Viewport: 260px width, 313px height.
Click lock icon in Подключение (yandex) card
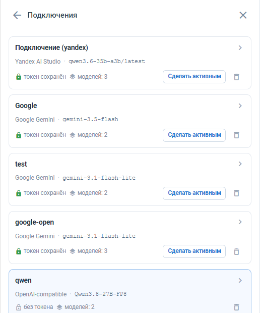tap(19, 77)
